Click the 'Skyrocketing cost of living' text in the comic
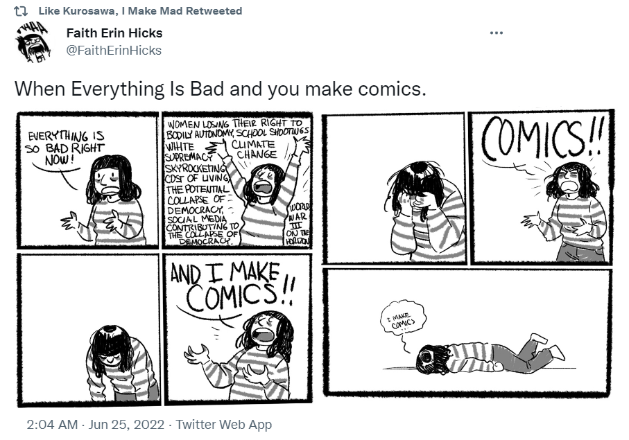 pyautogui.click(x=196, y=173)
